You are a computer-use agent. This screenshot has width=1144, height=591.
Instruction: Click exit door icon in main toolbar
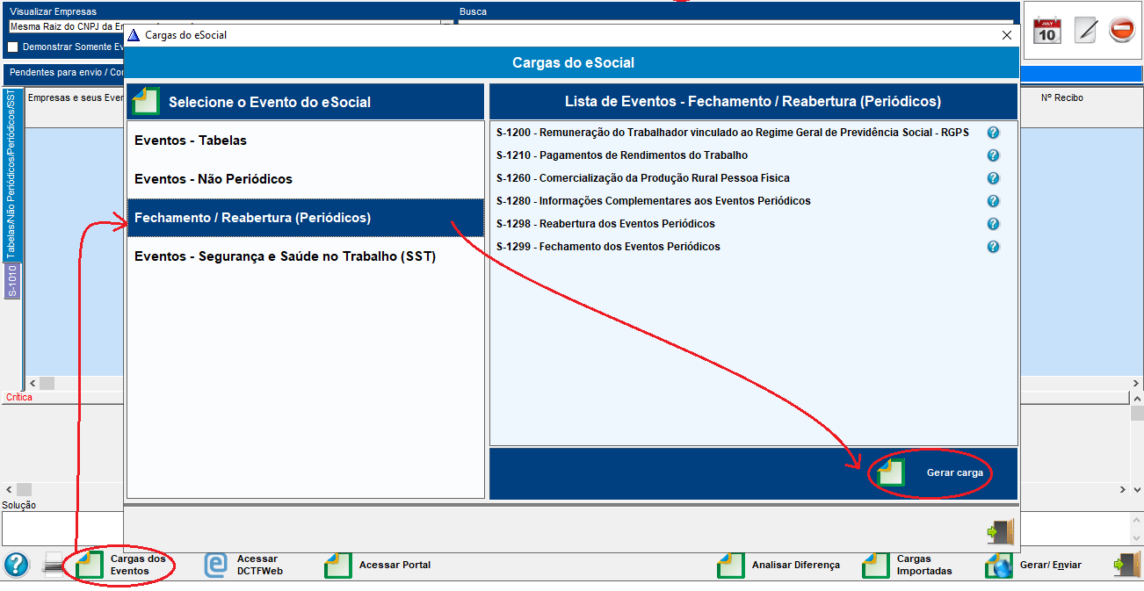click(1126, 565)
